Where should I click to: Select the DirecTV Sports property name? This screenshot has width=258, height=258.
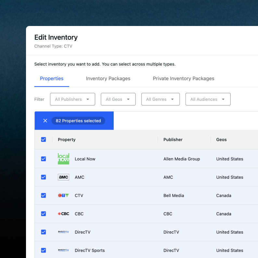tap(90, 250)
